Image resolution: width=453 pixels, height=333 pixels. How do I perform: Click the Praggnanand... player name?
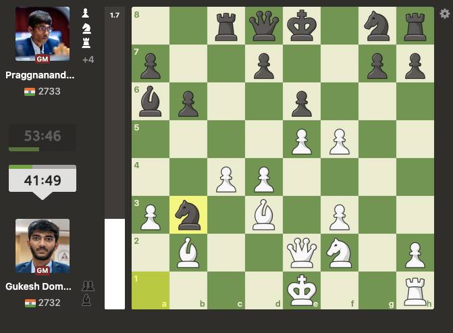click(40, 75)
